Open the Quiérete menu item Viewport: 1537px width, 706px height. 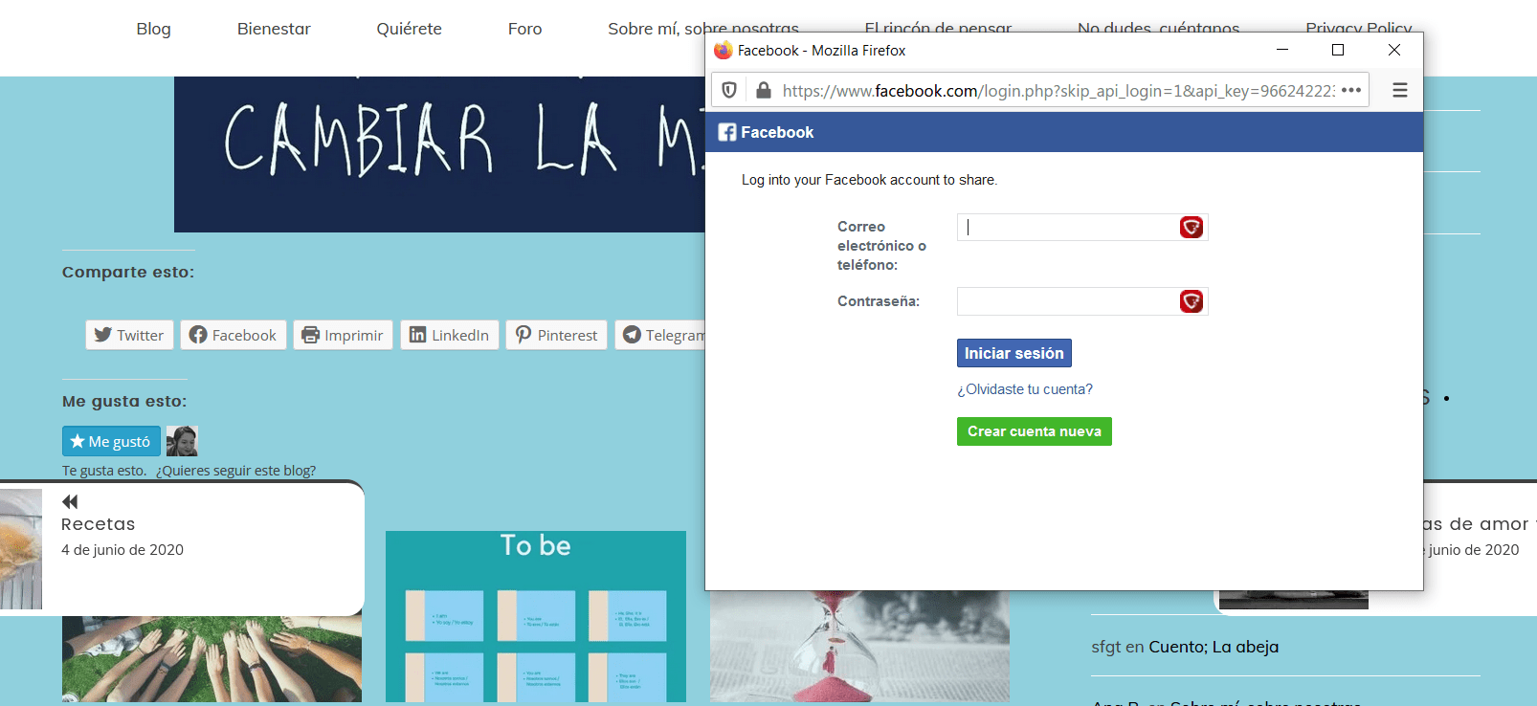pyautogui.click(x=409, y=29)
